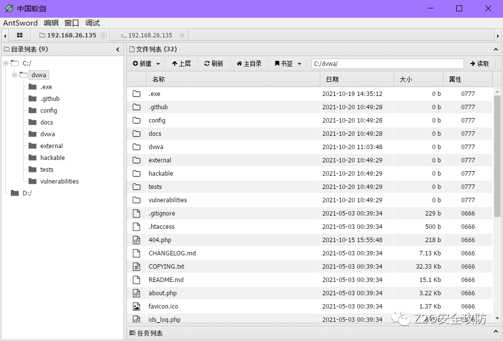Select .exe folder in directory tree
The image size is (503, 341).
coord(46,87)
